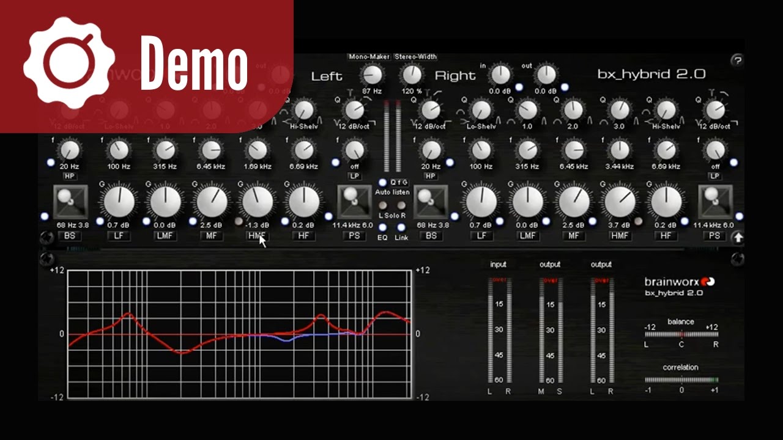This screenshot has width=783, height=440.
Task: Click the right MF gain knob
Action: pyautogui.click(x=574, y=202)
